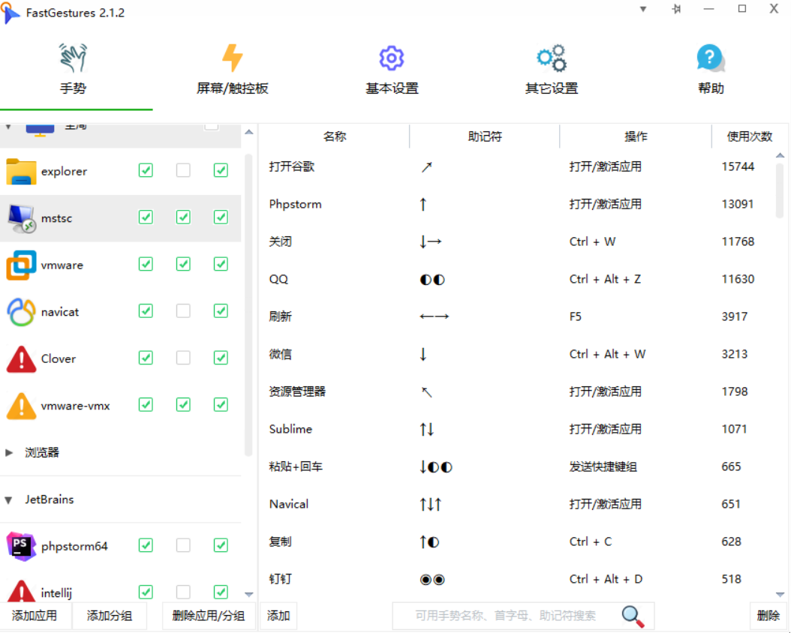
Task: Select the navicat app icon
Action: tap(21, 312)
